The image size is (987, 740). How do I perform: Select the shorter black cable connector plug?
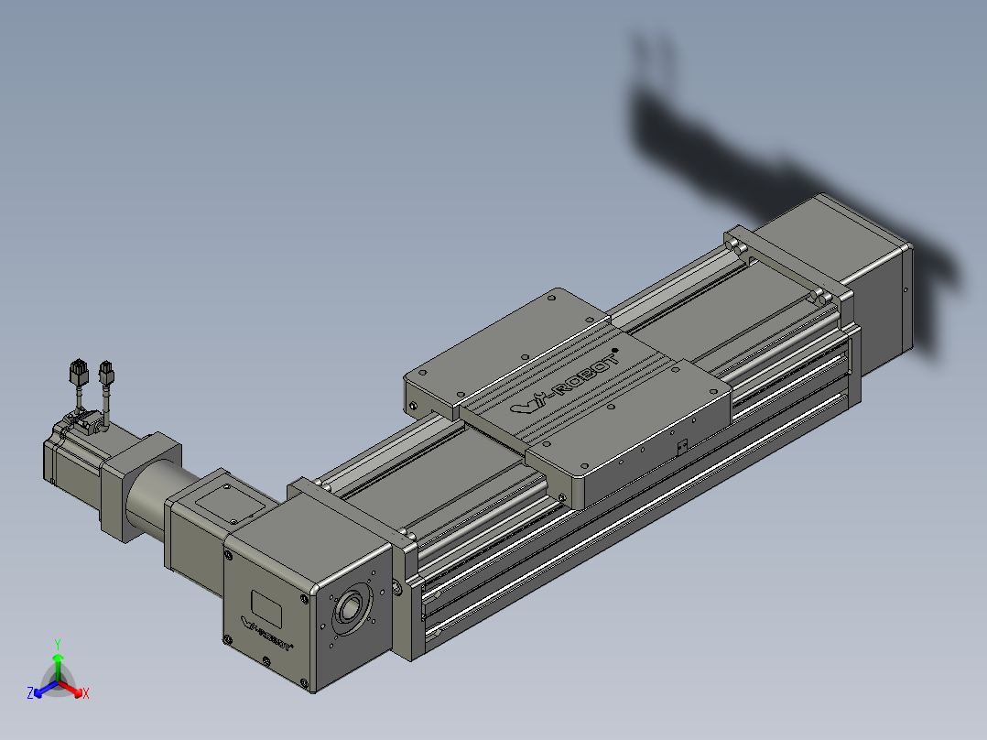click(106, 372)
